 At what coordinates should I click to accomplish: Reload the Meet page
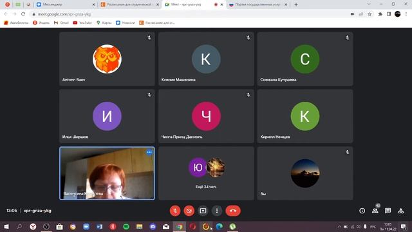[x=23, y=14]
